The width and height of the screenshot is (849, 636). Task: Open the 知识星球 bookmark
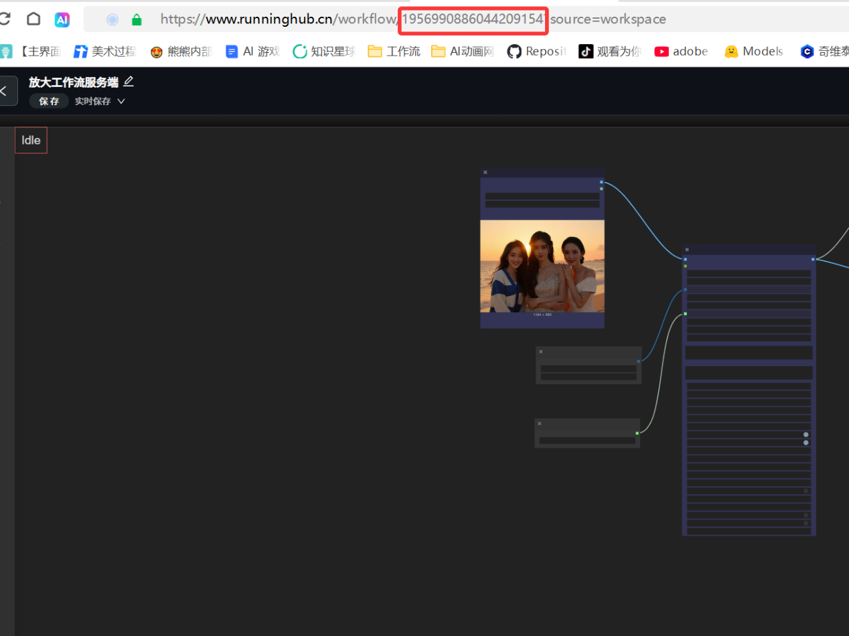(324, 52)
